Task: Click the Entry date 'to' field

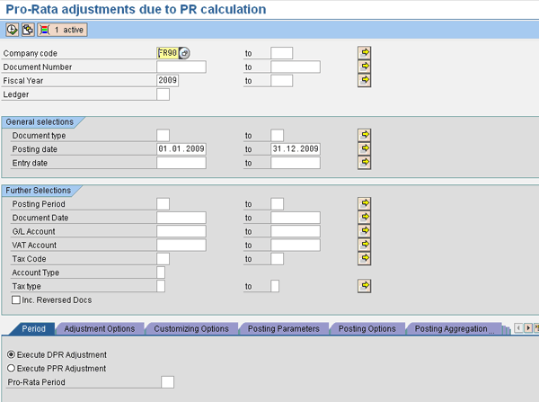Action: (296, 163)
